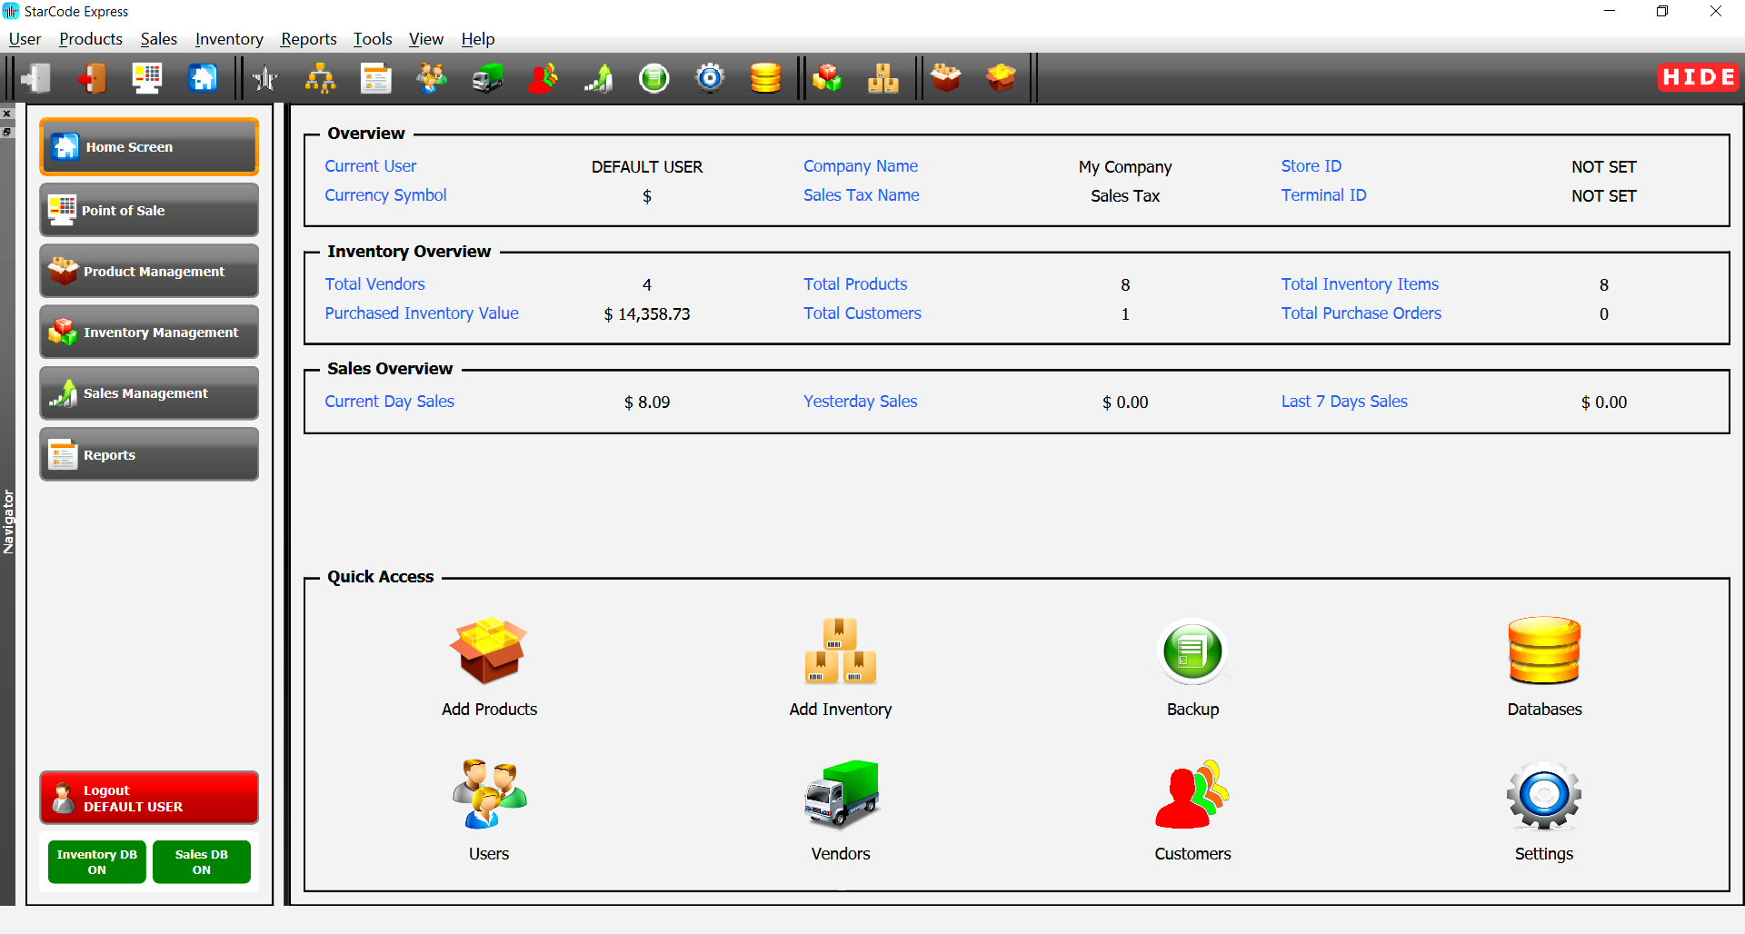Screen dimensions: 1745x934
Task: Open Point of Sale from toolbar icon
Action: coord(147,79)
